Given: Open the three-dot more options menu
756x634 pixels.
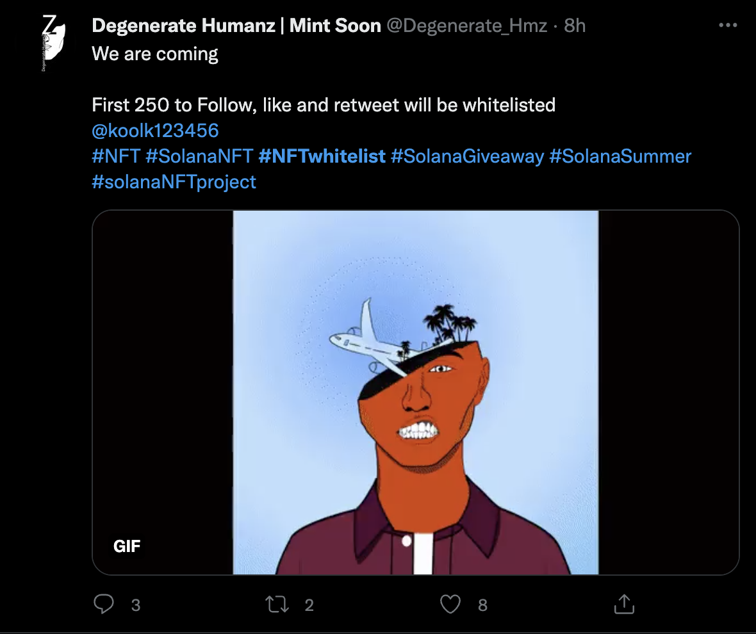Looking at the screenshot, I should pos(728,26).
